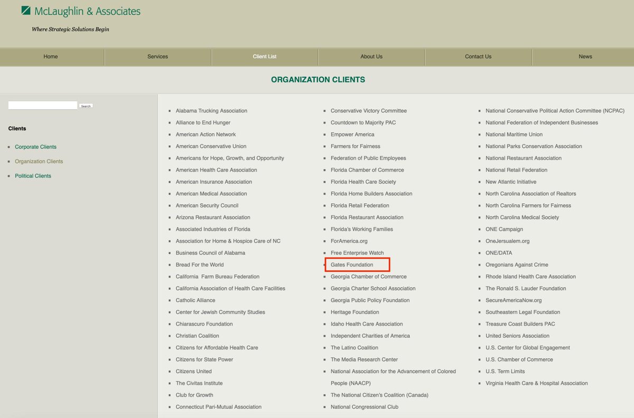634x418 pixels.
Task: Select the Client List tab
Action: tap(264, 56)
